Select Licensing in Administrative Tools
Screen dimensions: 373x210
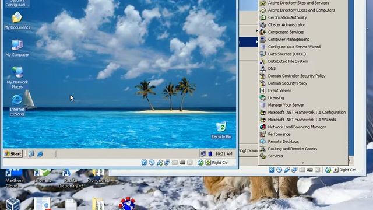(x=303, y=97)
